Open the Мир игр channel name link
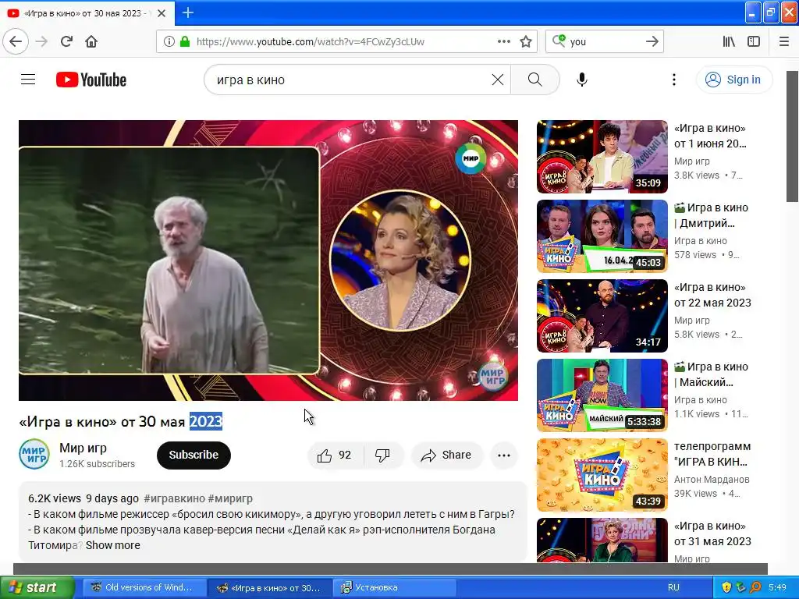The width and height of the screenshot is (799, 599). 83,448
